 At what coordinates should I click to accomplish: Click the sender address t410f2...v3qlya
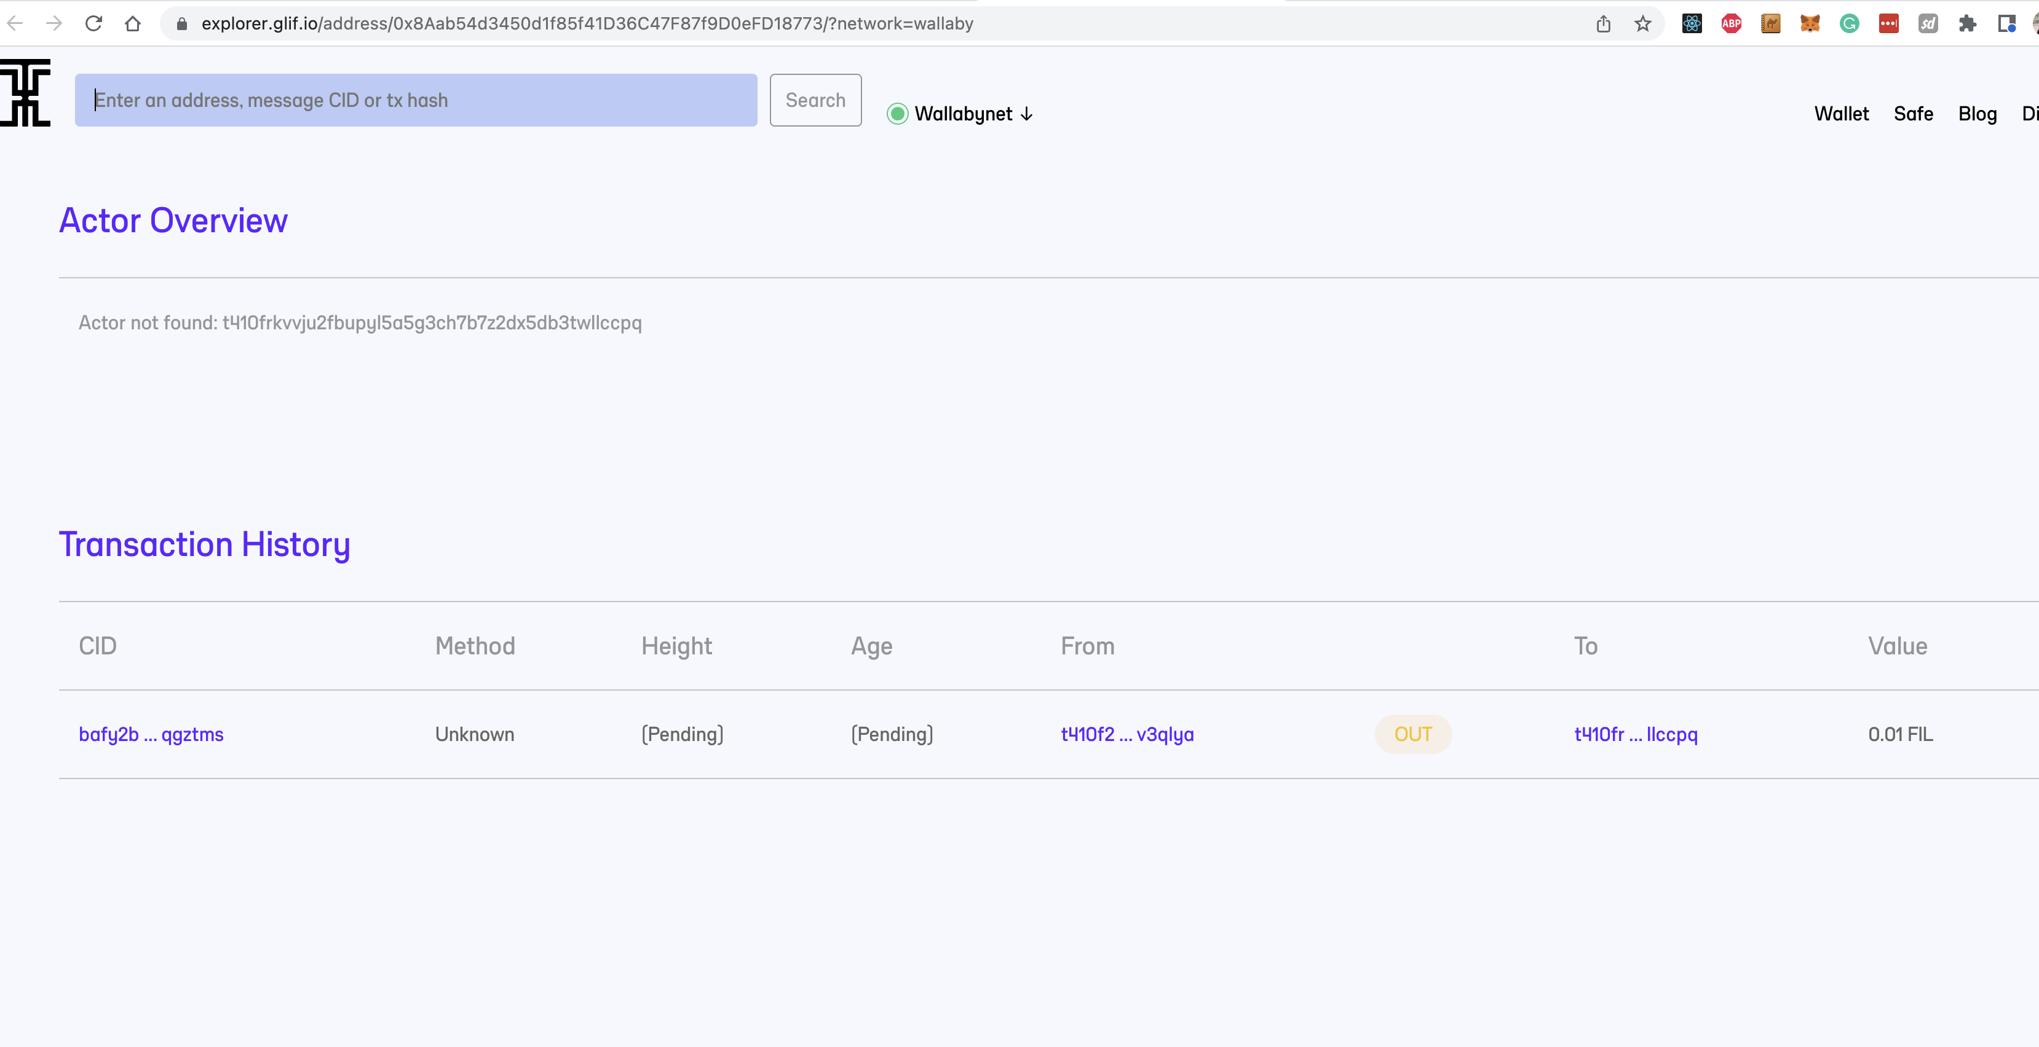click(1126, 733)
